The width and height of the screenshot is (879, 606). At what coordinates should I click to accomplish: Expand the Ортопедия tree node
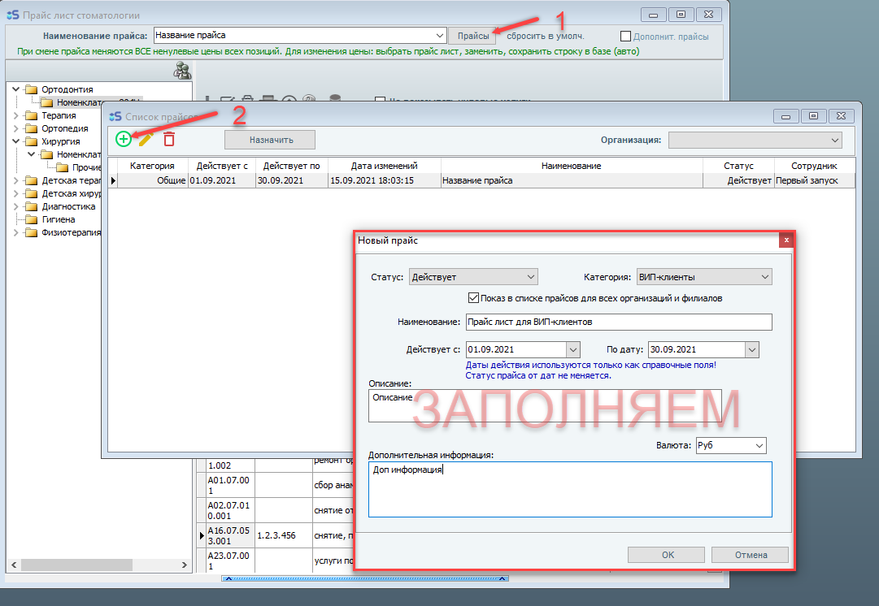(15, 128)
